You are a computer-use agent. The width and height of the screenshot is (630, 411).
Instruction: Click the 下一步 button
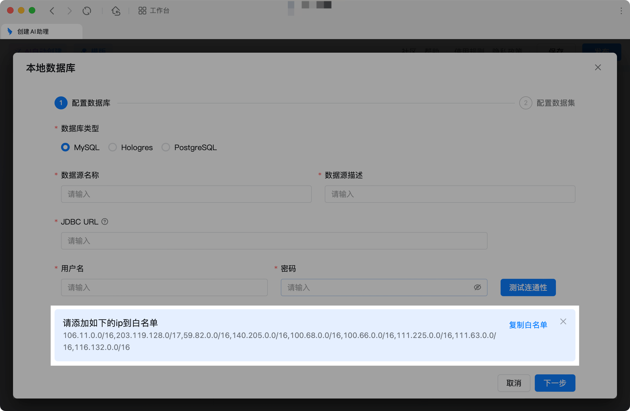coord(555,383)
